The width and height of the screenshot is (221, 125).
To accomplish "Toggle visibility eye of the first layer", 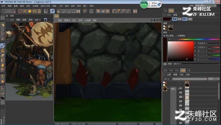I will pos(181,92).
